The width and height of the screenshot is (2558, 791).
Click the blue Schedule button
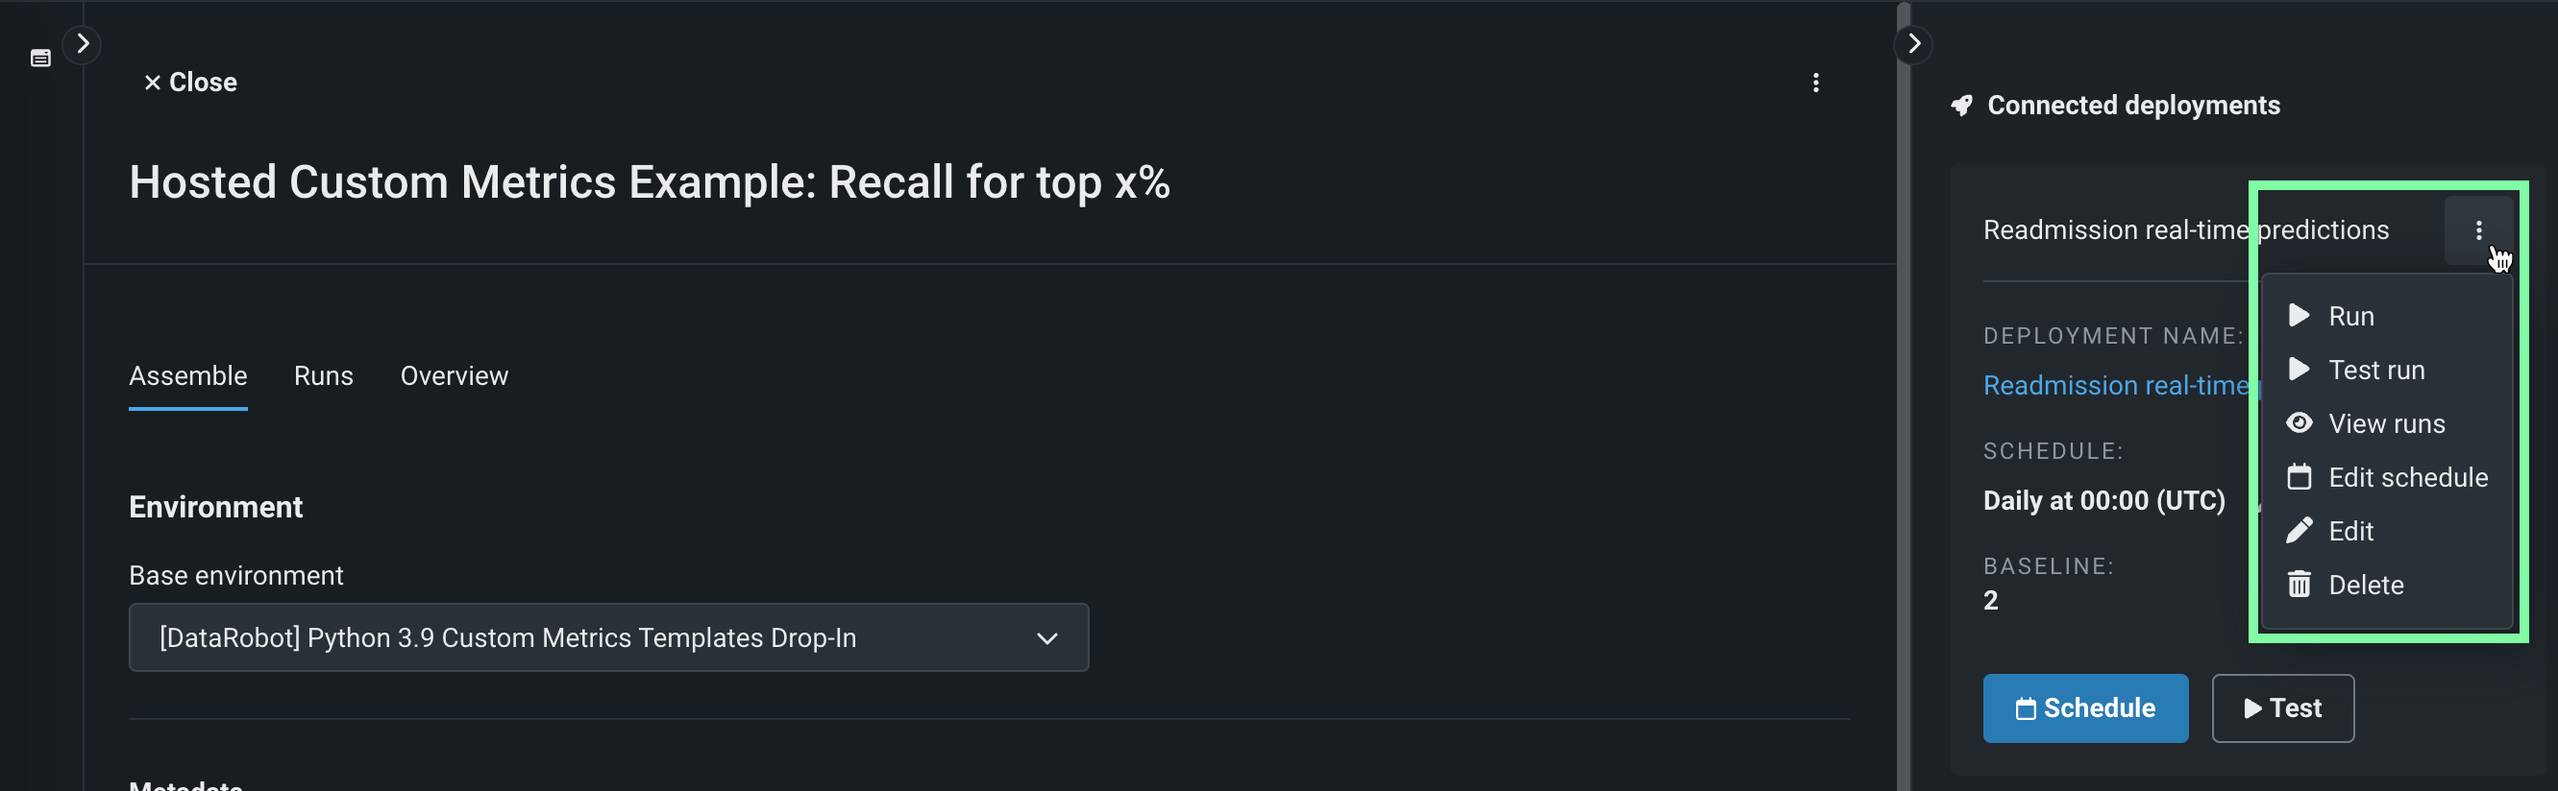coord(2084,707)
